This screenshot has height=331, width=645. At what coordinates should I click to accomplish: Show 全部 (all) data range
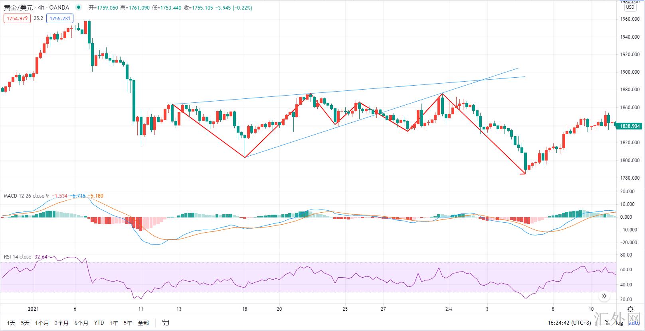pyautogui.click(x=143, y=323)
